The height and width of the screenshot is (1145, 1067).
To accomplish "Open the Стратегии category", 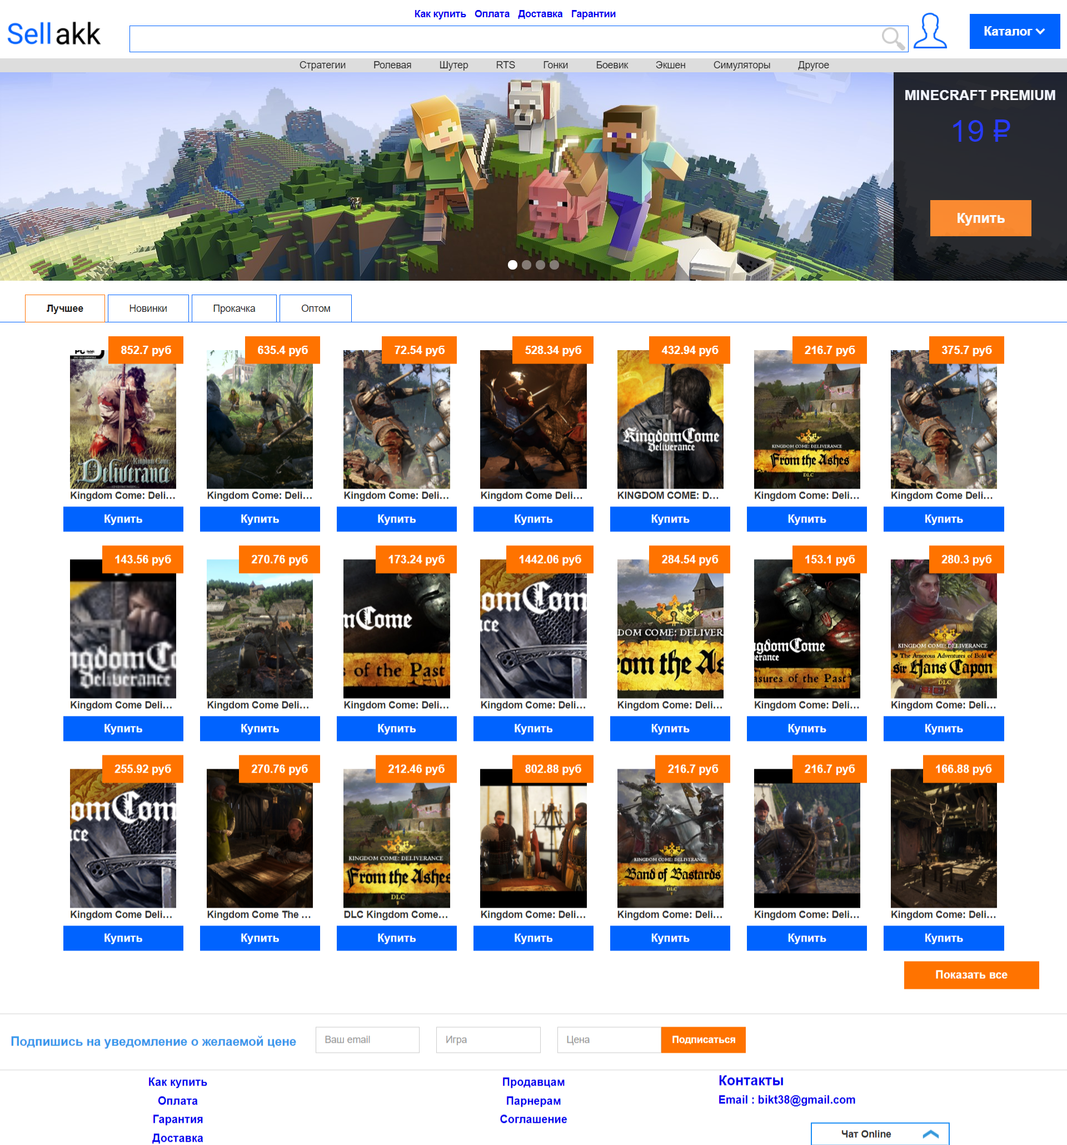I will pos(322,65).
